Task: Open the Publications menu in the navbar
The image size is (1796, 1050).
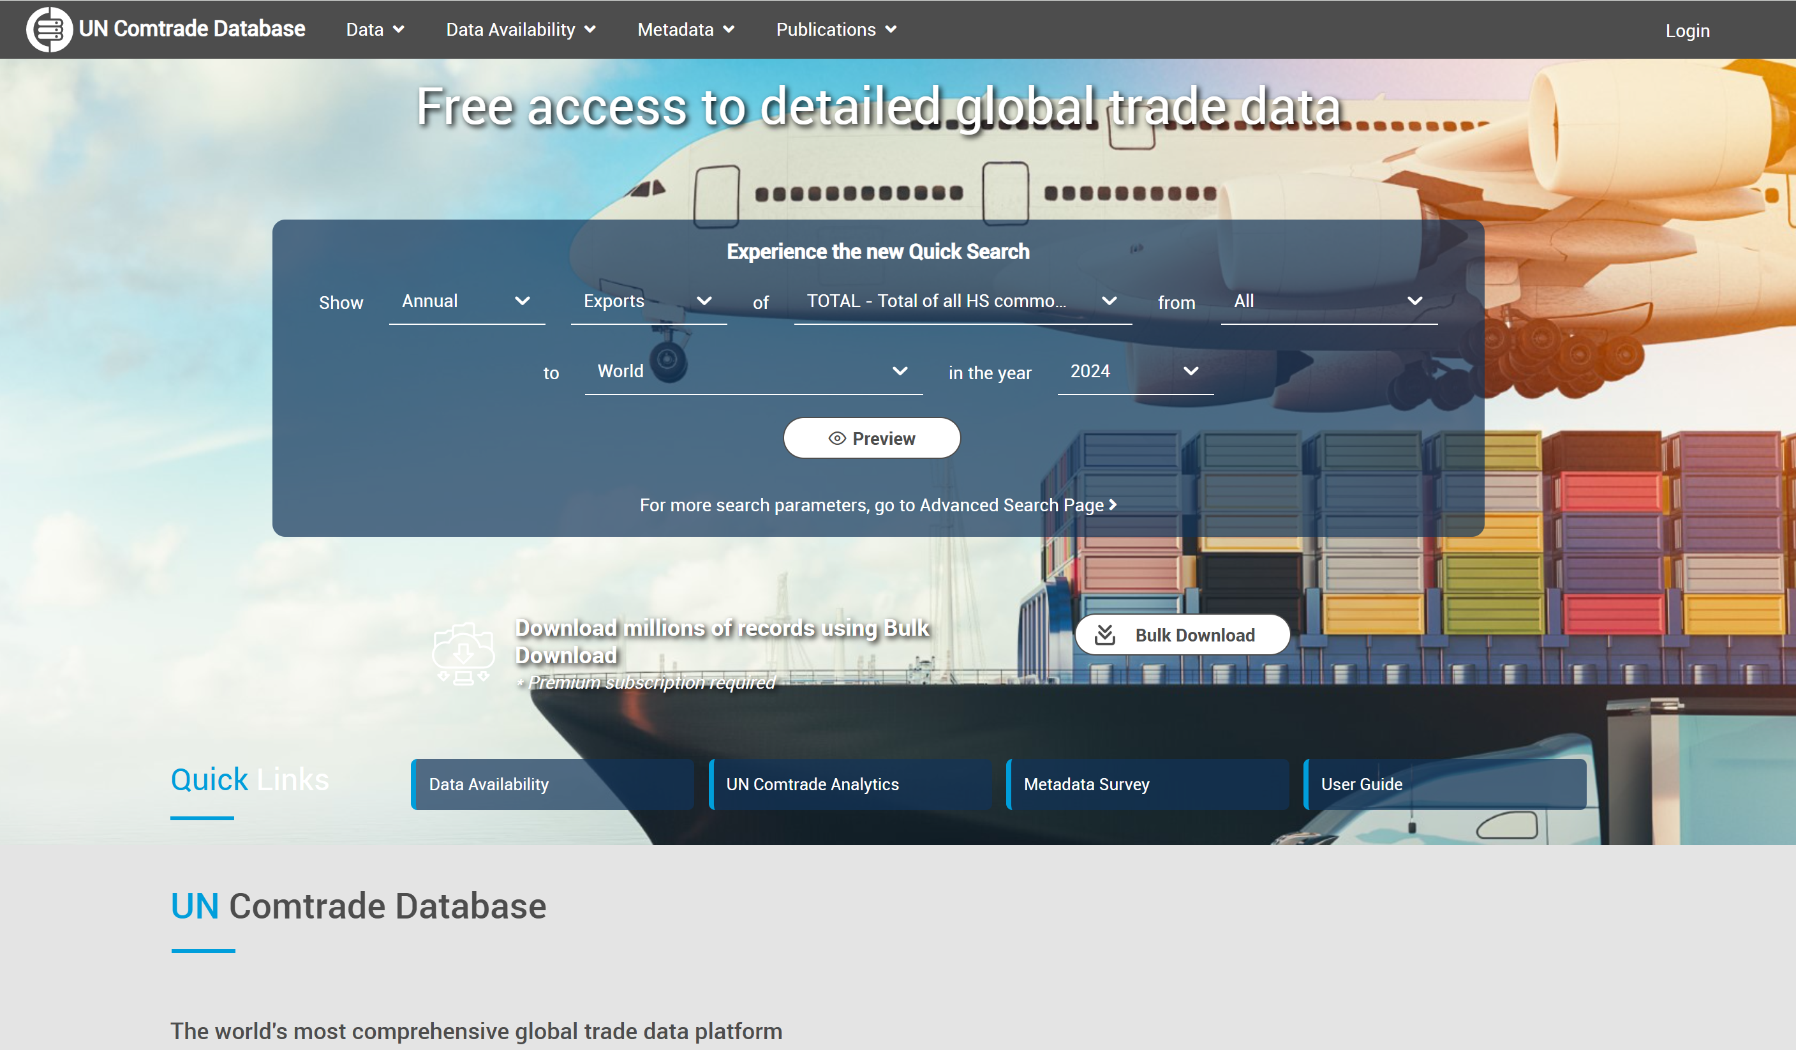Action: [826, 29]
